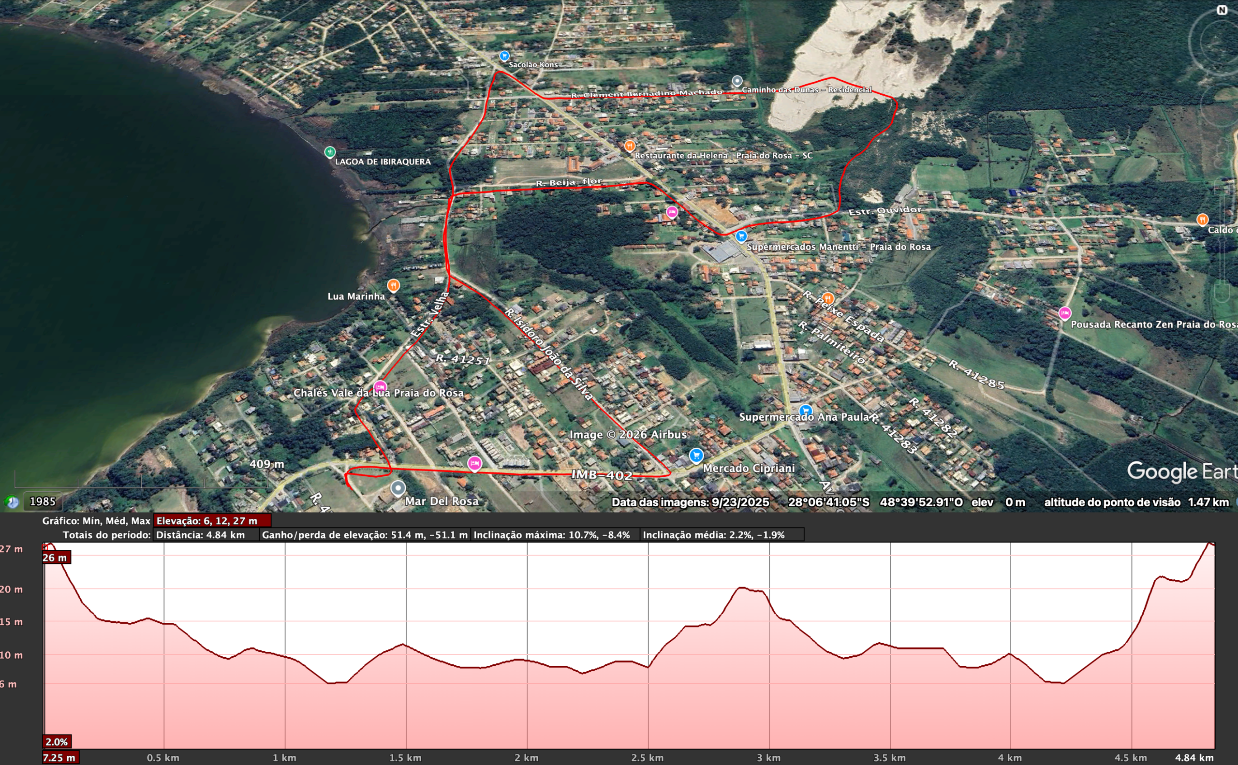Click the 1985 imagery date field
1238x765 pixels.
coord(43,502)
